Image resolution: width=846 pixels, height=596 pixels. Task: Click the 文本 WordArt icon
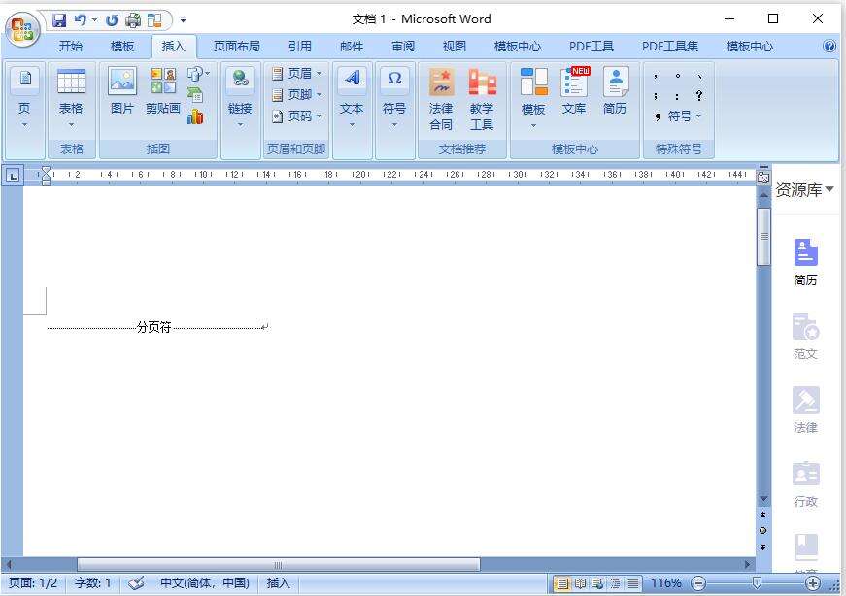click(x=352, y=79)
